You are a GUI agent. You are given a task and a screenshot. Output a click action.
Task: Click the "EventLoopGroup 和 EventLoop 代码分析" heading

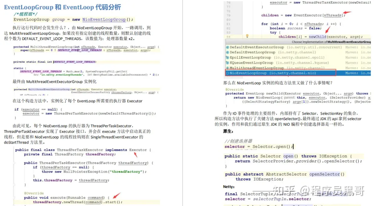tap(62, 7)
